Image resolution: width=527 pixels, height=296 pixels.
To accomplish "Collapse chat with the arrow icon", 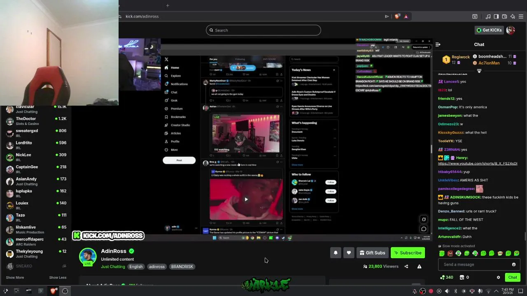I will 438,44.
